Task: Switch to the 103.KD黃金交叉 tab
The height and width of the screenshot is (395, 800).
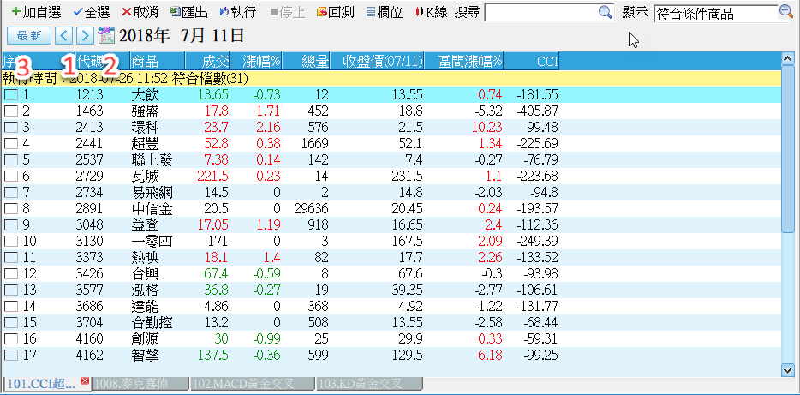Action: (360, 384)
